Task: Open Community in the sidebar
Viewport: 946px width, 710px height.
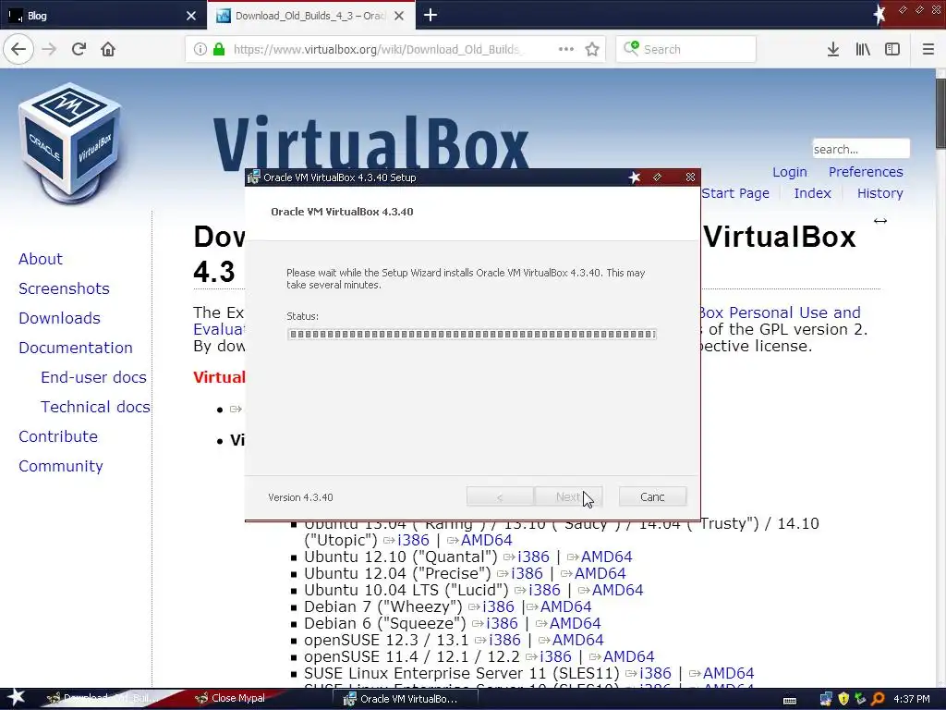Action: click(x=60, y=466)
